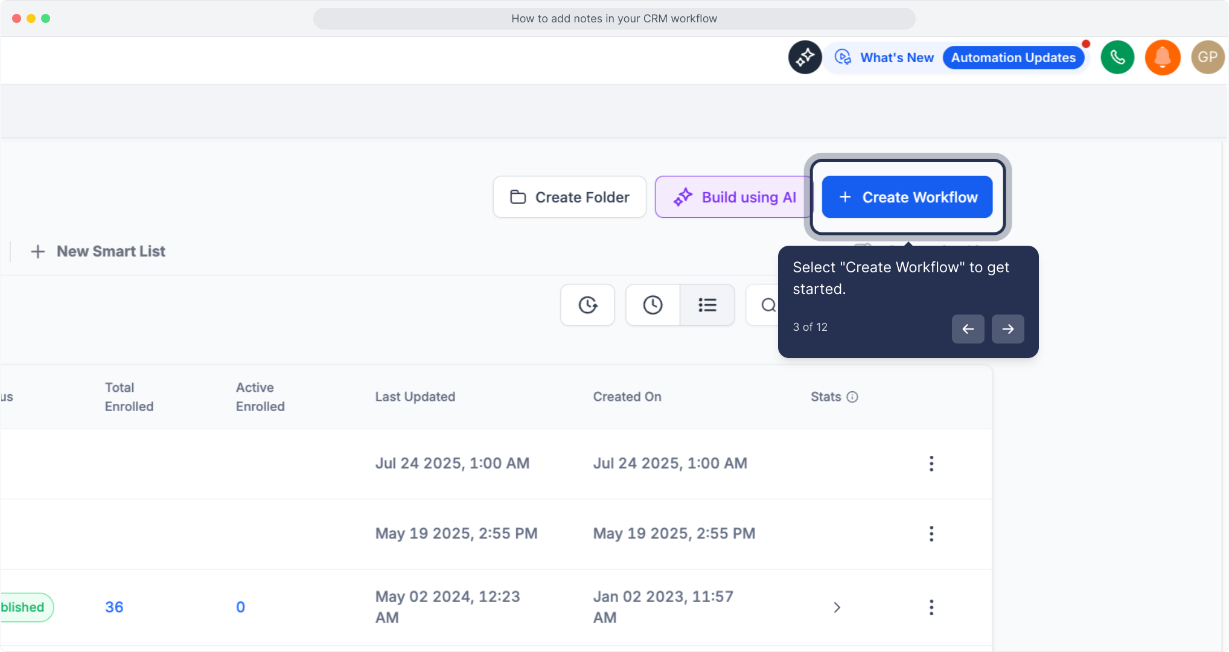
Task: Click the AI sparkle assistant icon
Action: pos(805,57)
